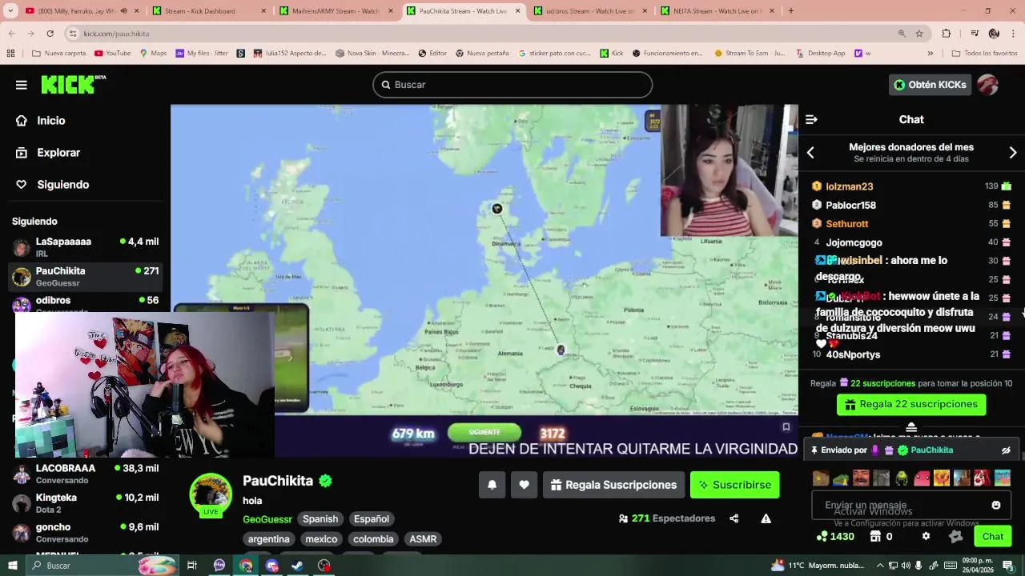Click the Buscar search field
The height and width of the screenshot is (576, 1025).
point(512,85)
